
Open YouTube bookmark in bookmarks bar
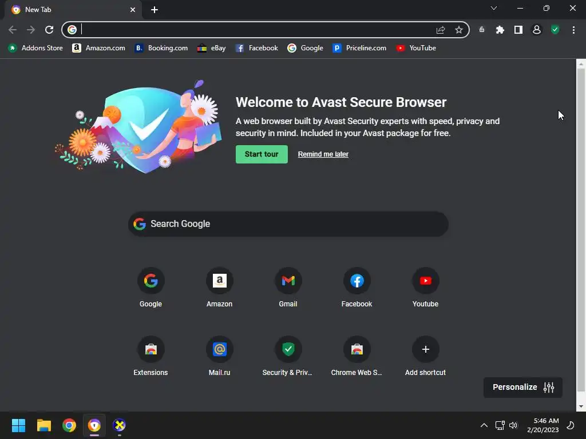point(417,48)
